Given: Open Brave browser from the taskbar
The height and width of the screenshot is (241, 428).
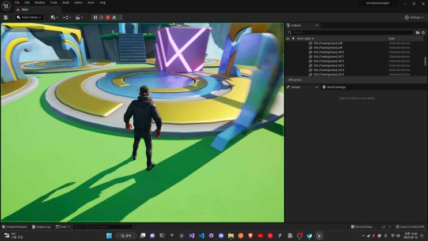Looking at the screenshot, I should click(x=251, y=236).
